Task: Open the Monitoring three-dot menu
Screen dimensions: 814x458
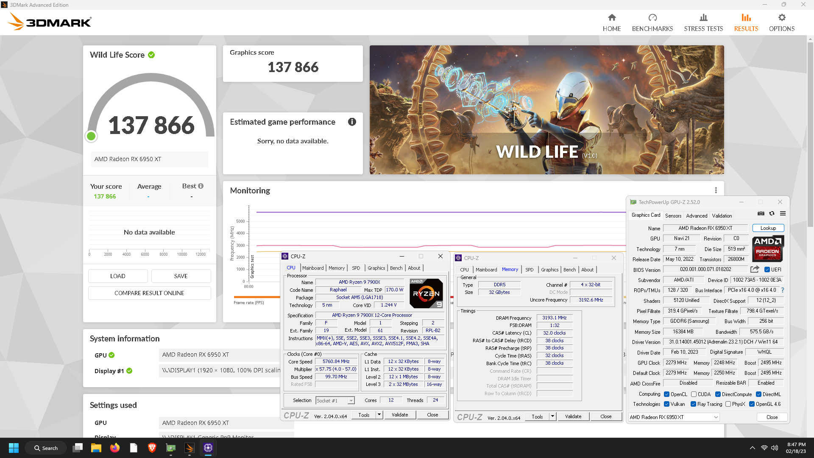Action: (716, 190)
